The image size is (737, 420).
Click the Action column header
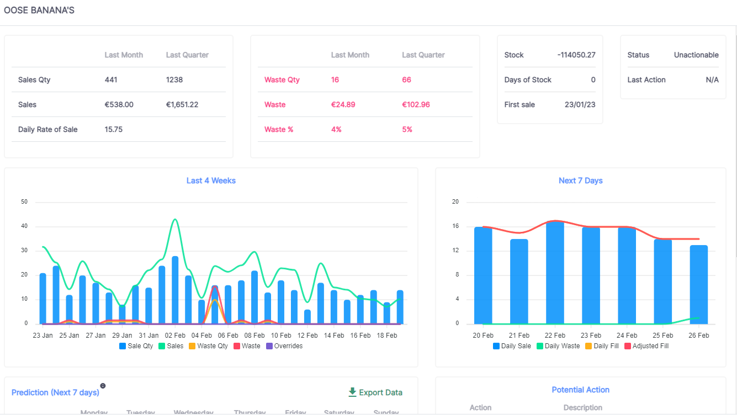[x=480, y=407]
